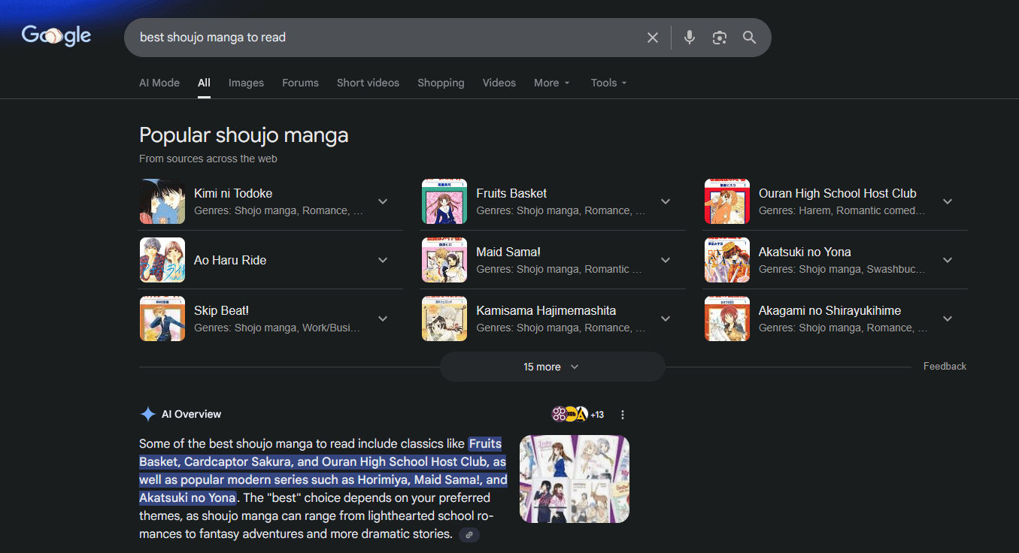Open the Ouran High School Host Club result
The height and width of the screenshot is (553, 1019).
point(837,193)
